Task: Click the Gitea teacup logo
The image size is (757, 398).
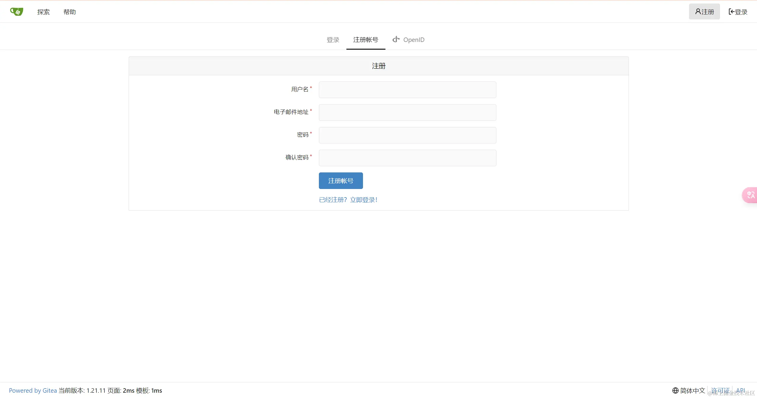Action: click(x=17, y=12)
